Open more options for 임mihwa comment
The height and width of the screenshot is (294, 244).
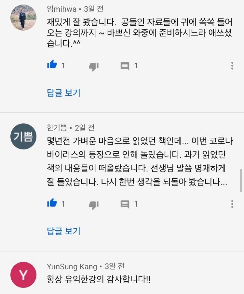point(232,66)
